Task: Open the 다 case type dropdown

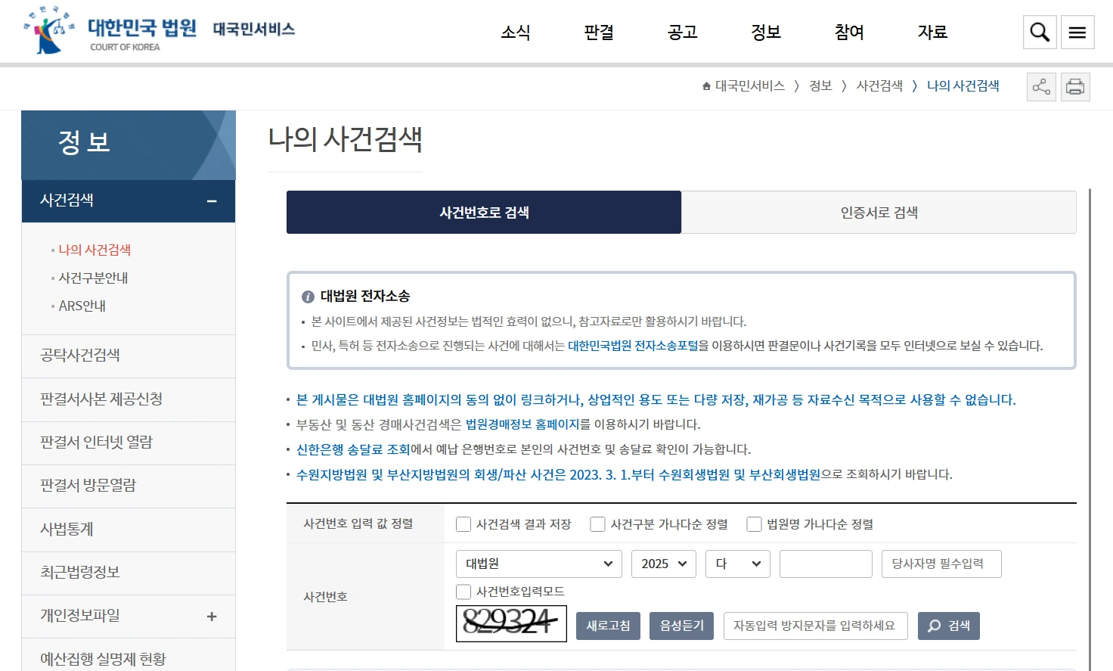Action: [x=737, y=564]
